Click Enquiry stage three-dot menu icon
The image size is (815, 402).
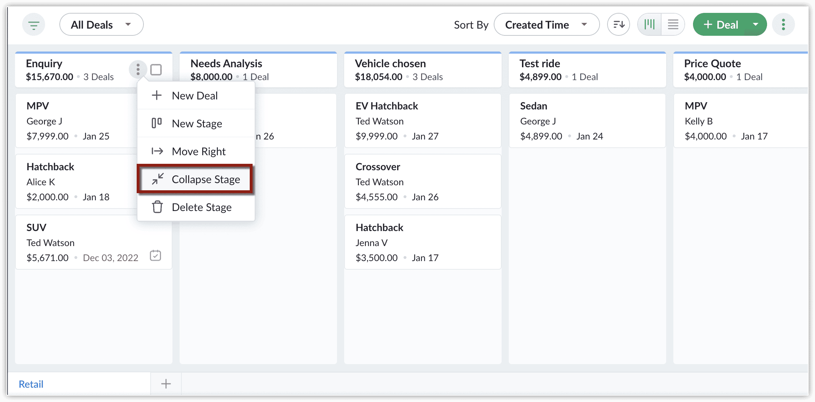(x=138, y=69)
